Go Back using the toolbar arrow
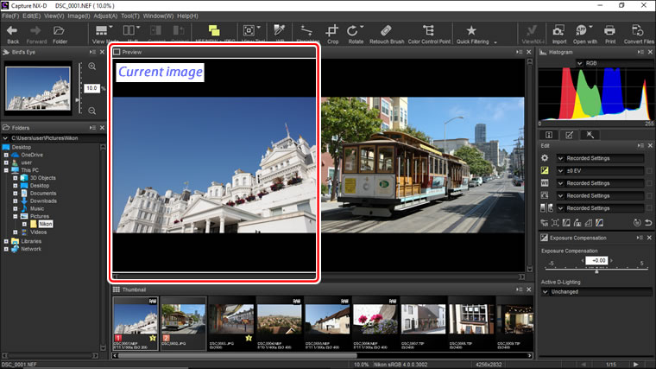Viewport: 656px width, 369px height. pos(13,30)
